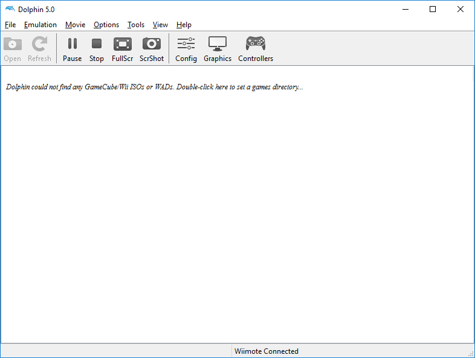Click the Open folder icon in toolbar
Screen dimensions: 475x358
pos(13,44)
